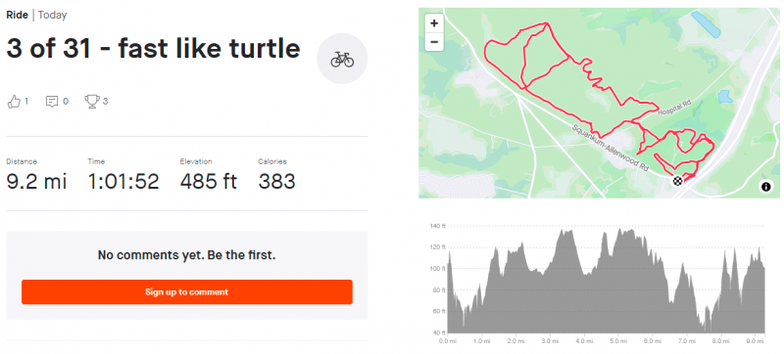Select the 9.2 mi distance stat
Screen dimensions: 784x354
[36, 182]
